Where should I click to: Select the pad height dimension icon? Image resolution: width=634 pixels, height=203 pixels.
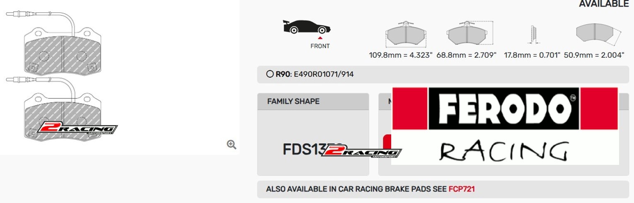tap(470, 33)
